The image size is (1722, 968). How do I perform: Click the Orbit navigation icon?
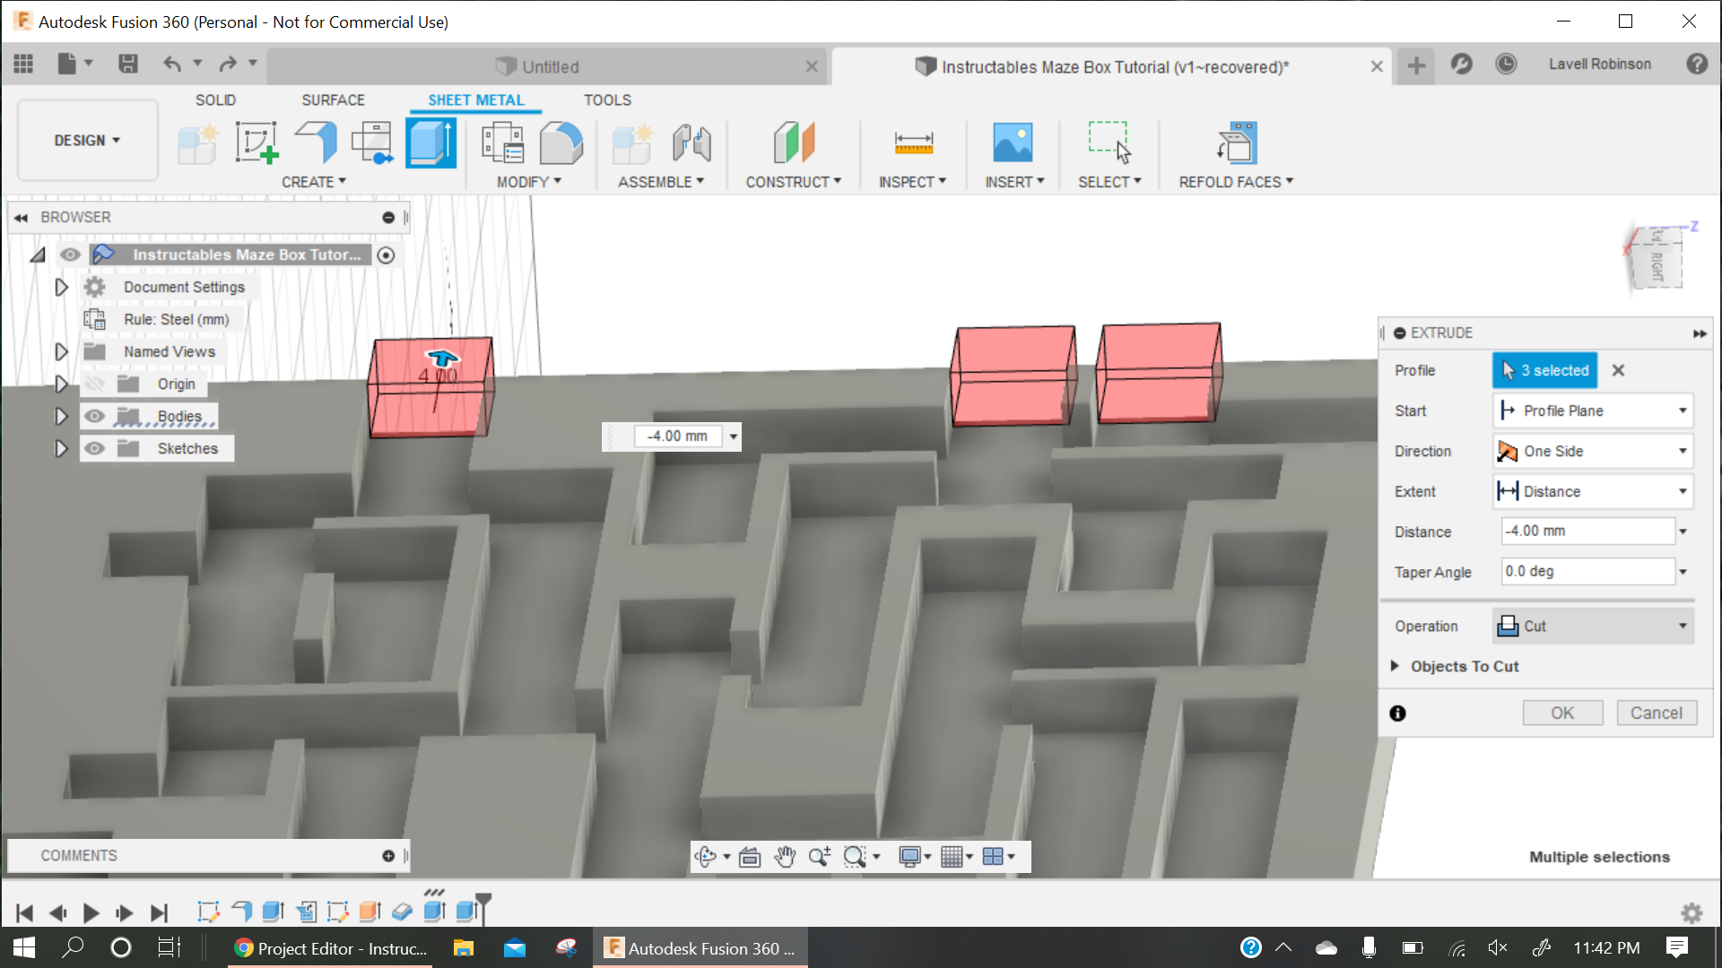[705, 857]
